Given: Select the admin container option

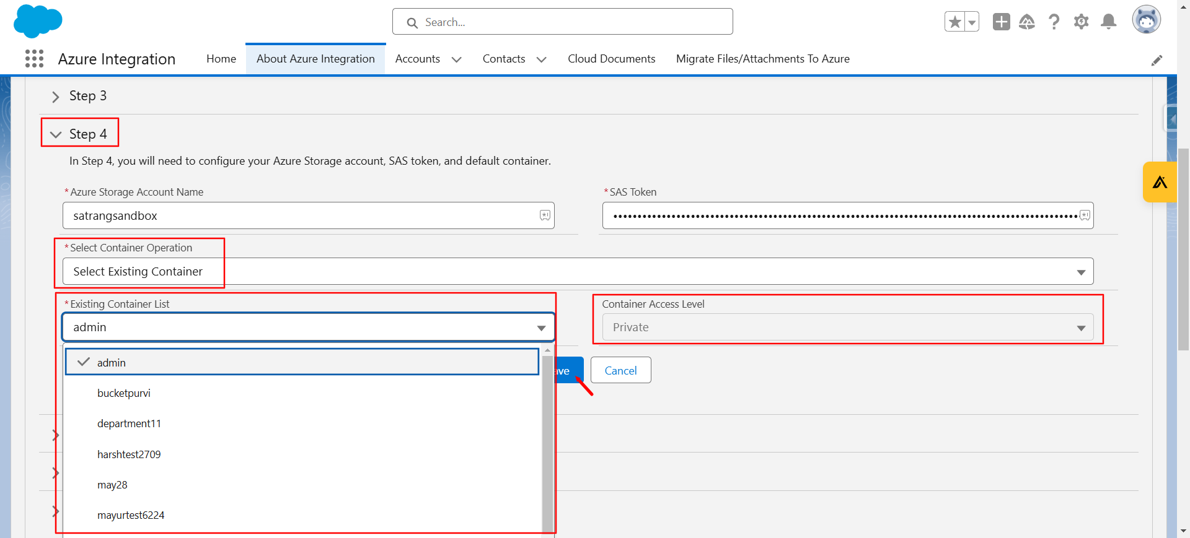Looking at the screenshot, I should click(302, 362).
